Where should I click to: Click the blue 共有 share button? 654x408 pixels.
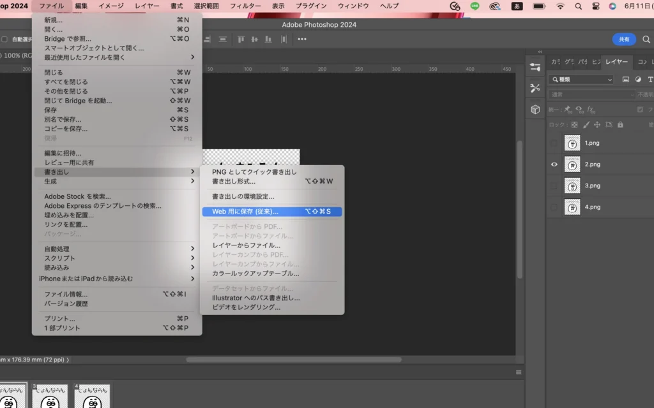[624, 40]
